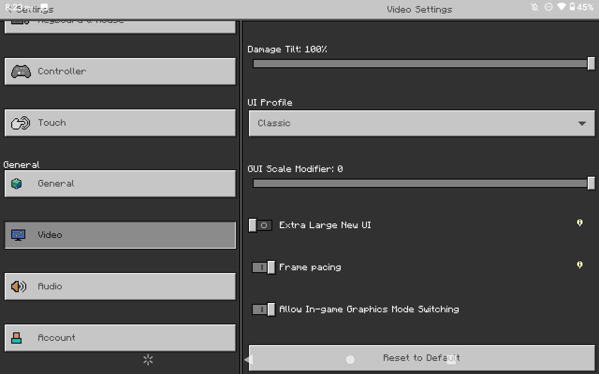Click the "UI Profile" label
Viewport: 599px width, 374px height.
[x=270, y=102]
